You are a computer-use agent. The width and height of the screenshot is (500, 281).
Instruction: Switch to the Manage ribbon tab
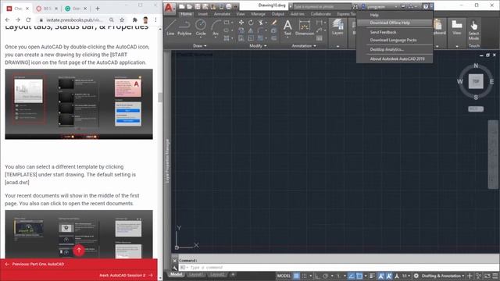point(258,14)
